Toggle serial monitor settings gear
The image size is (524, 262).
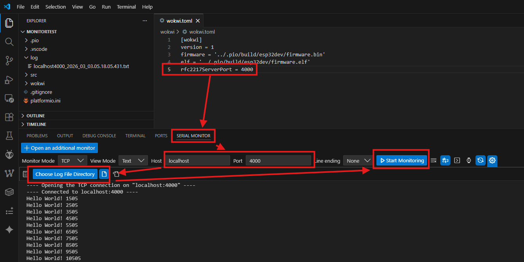pos(492,160)
